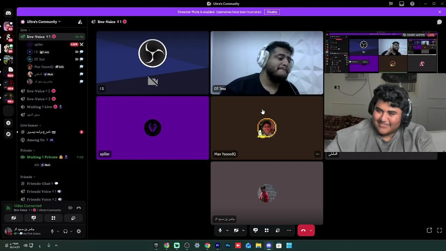Screen dimensions: 446x251
Task: Open chat panel icon at top right
Action: pos(439,22)
